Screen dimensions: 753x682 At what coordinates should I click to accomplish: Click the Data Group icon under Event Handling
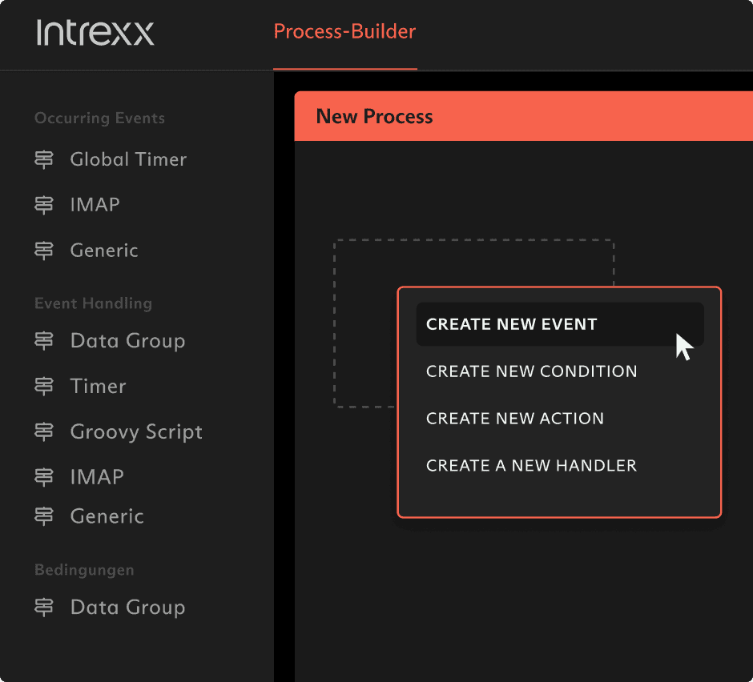point(44,341)
